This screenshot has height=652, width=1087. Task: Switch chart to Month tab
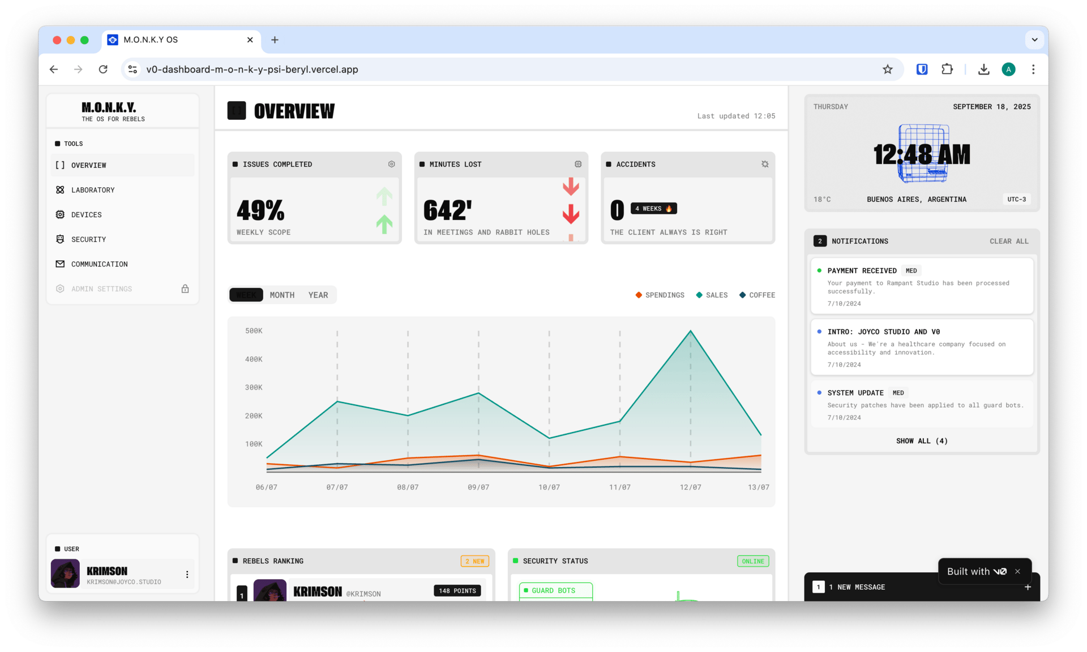pyautogui.click(x=282, y=295)
